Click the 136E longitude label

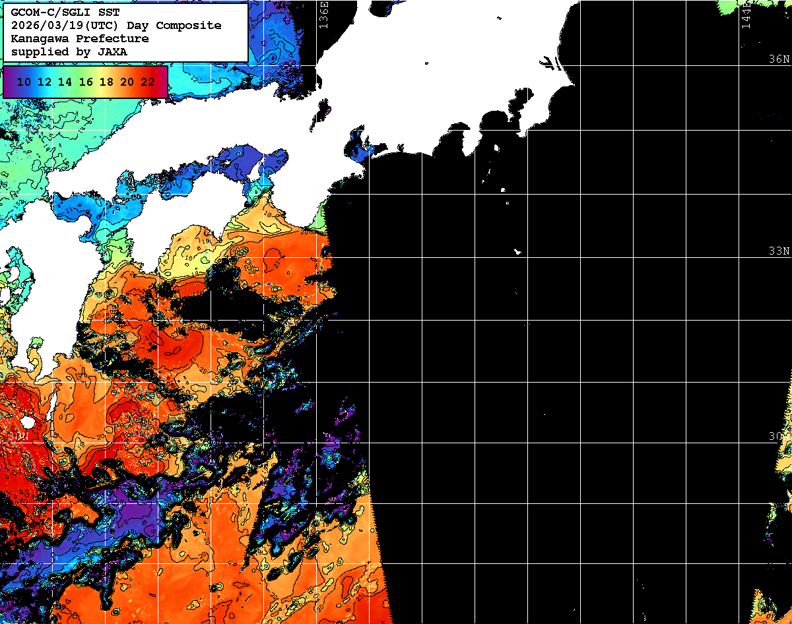[323, 15]
